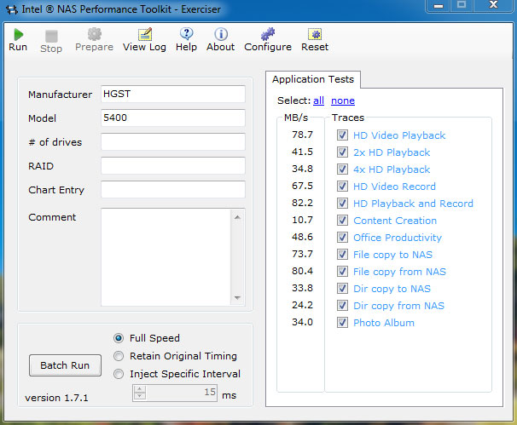The height and width of the screenshot is (425, 517).
Task: Open the Configure gears icon
Action: [268, 34]
